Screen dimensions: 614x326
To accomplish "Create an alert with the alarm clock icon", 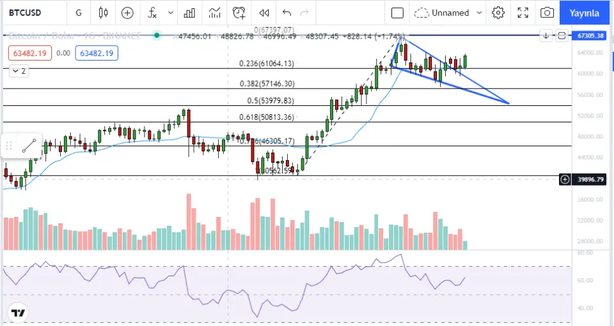I will (239, 13).
